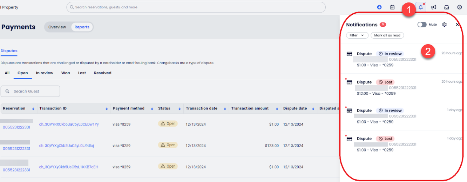
Task: Open notification settings gear icon
Action: pyautogui.click(x=445, y=25)
